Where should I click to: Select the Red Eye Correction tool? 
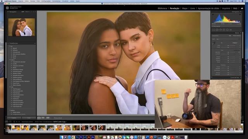coord(220,30)
